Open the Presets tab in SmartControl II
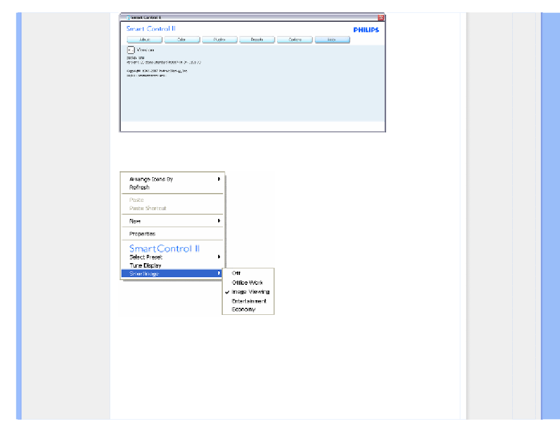 coord(257,39)
